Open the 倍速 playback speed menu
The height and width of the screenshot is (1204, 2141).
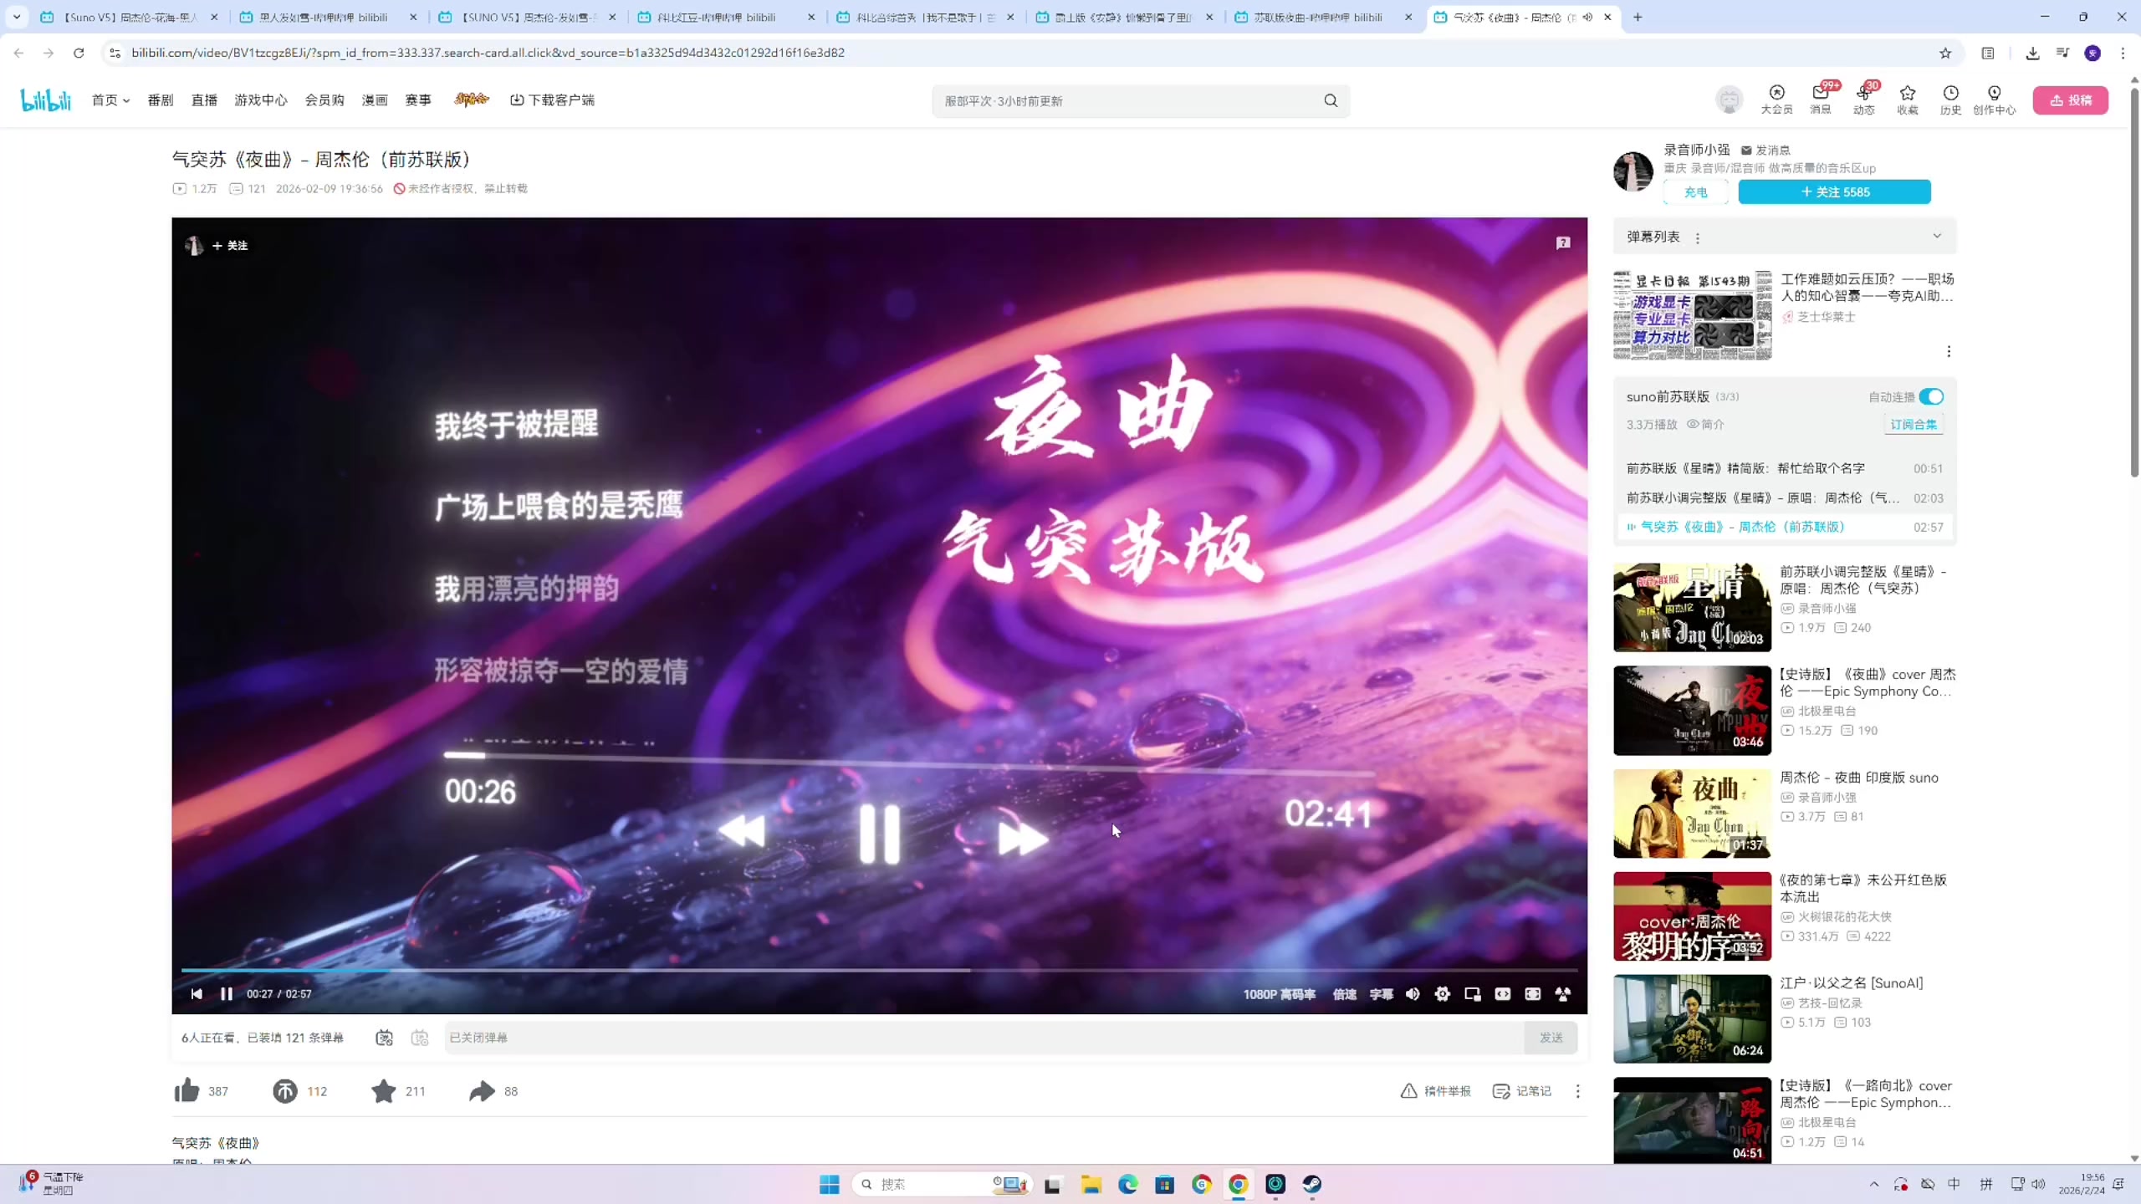(x=1344, y=994)
